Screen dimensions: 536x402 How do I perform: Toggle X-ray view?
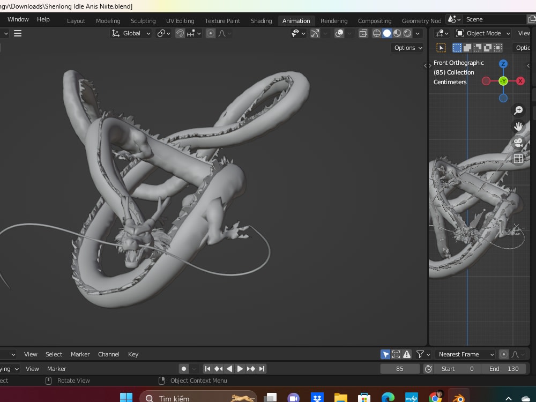click(x=363, y=33)
